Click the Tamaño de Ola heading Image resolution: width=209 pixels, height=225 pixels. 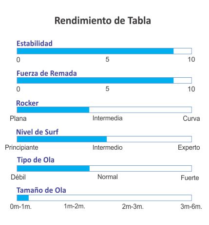(41, 190)
